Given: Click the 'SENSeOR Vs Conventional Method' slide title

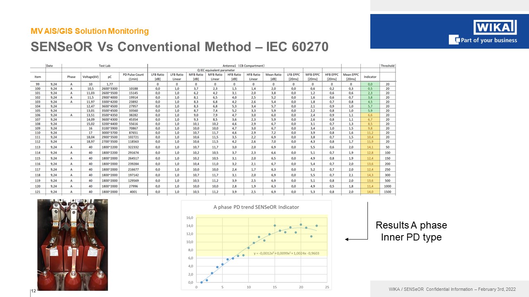Looking at the screenshot, I should point(179,47).
